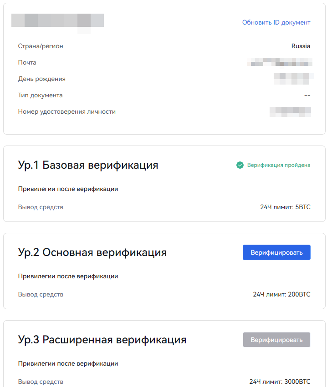
Task: Select the "Ур.3 Расширенная верификация" heading
Action: pos(102,340)
